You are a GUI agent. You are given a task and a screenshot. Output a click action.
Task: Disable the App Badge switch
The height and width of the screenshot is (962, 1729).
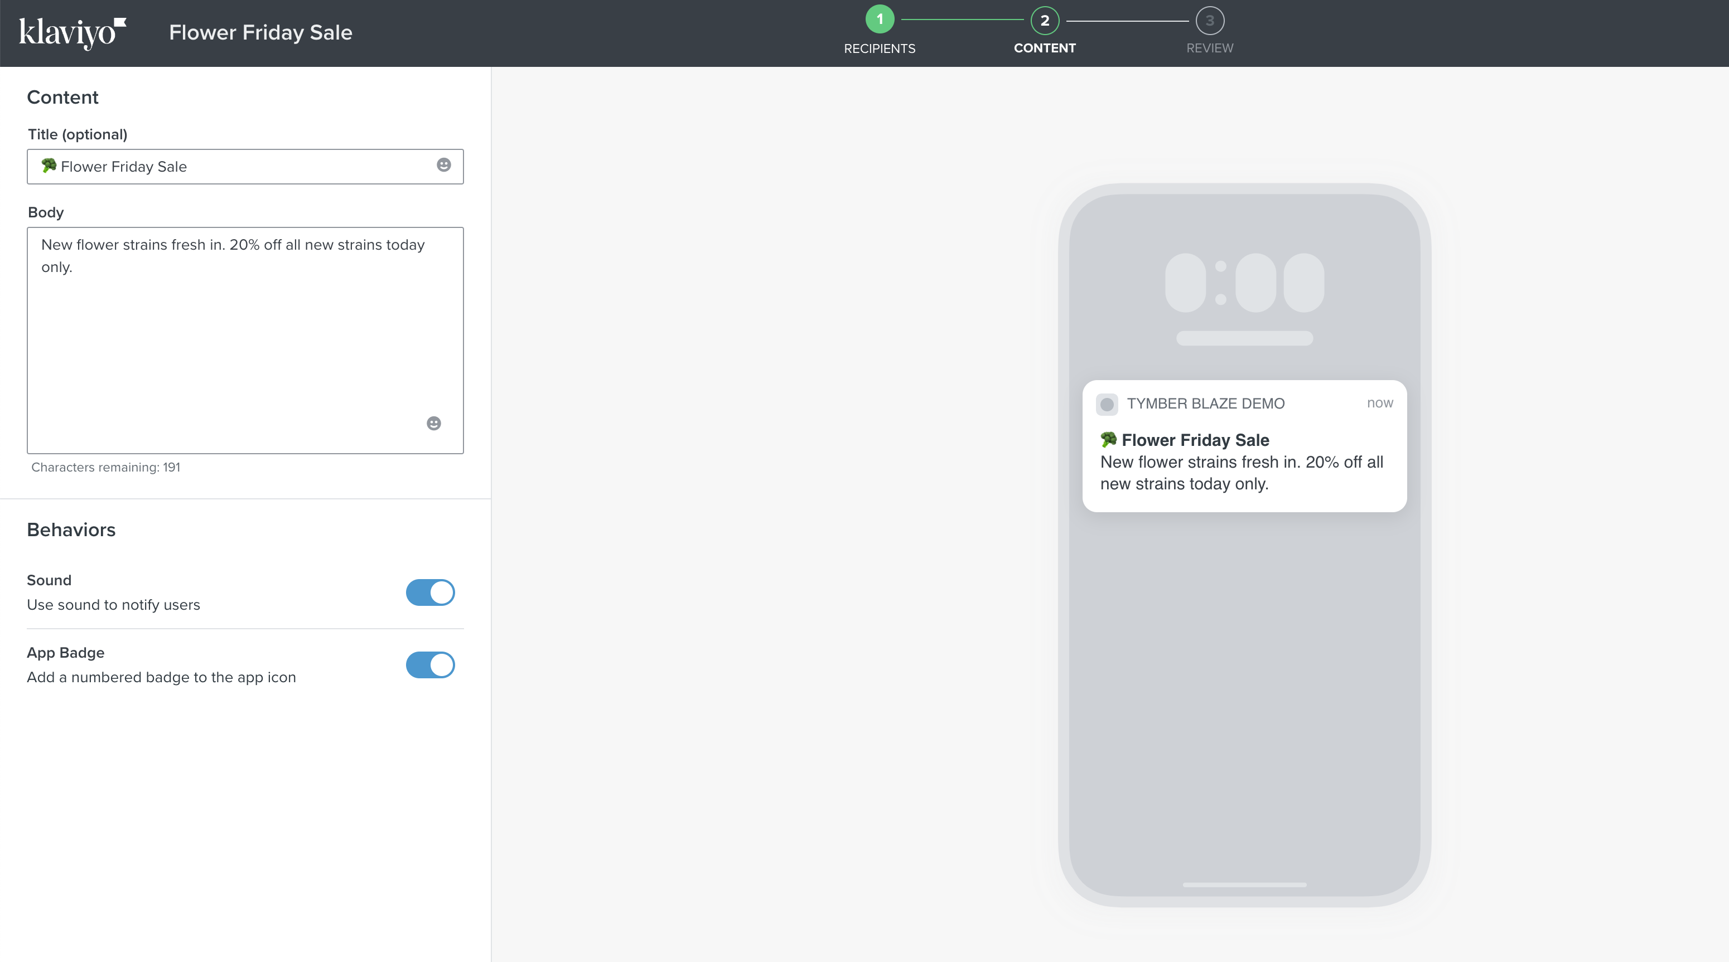click(430, 665)
